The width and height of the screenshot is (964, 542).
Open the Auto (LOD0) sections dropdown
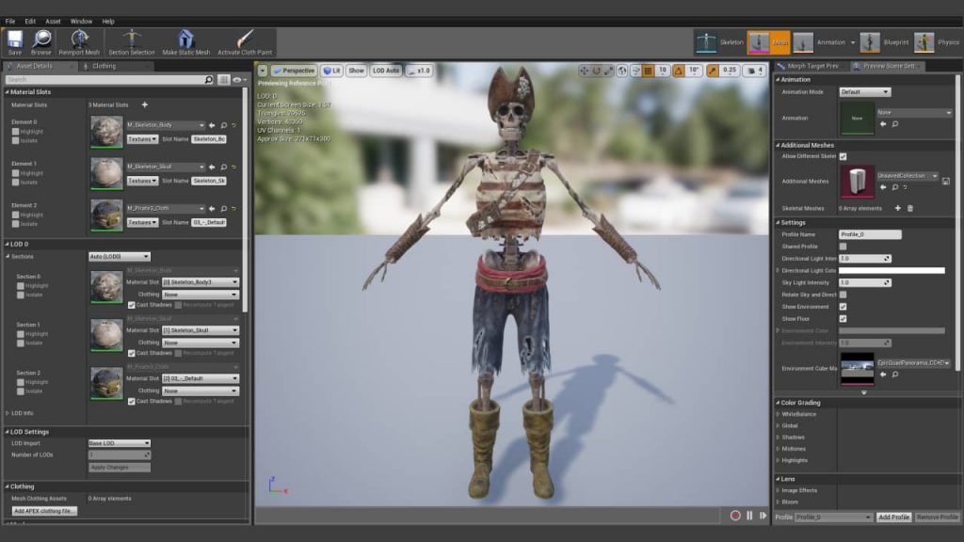[x=120, y=257]
